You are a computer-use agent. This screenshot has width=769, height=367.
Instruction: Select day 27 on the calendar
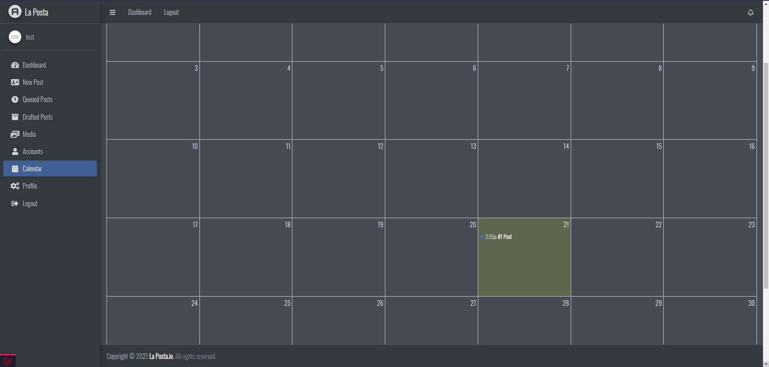[x=473, y=303]
